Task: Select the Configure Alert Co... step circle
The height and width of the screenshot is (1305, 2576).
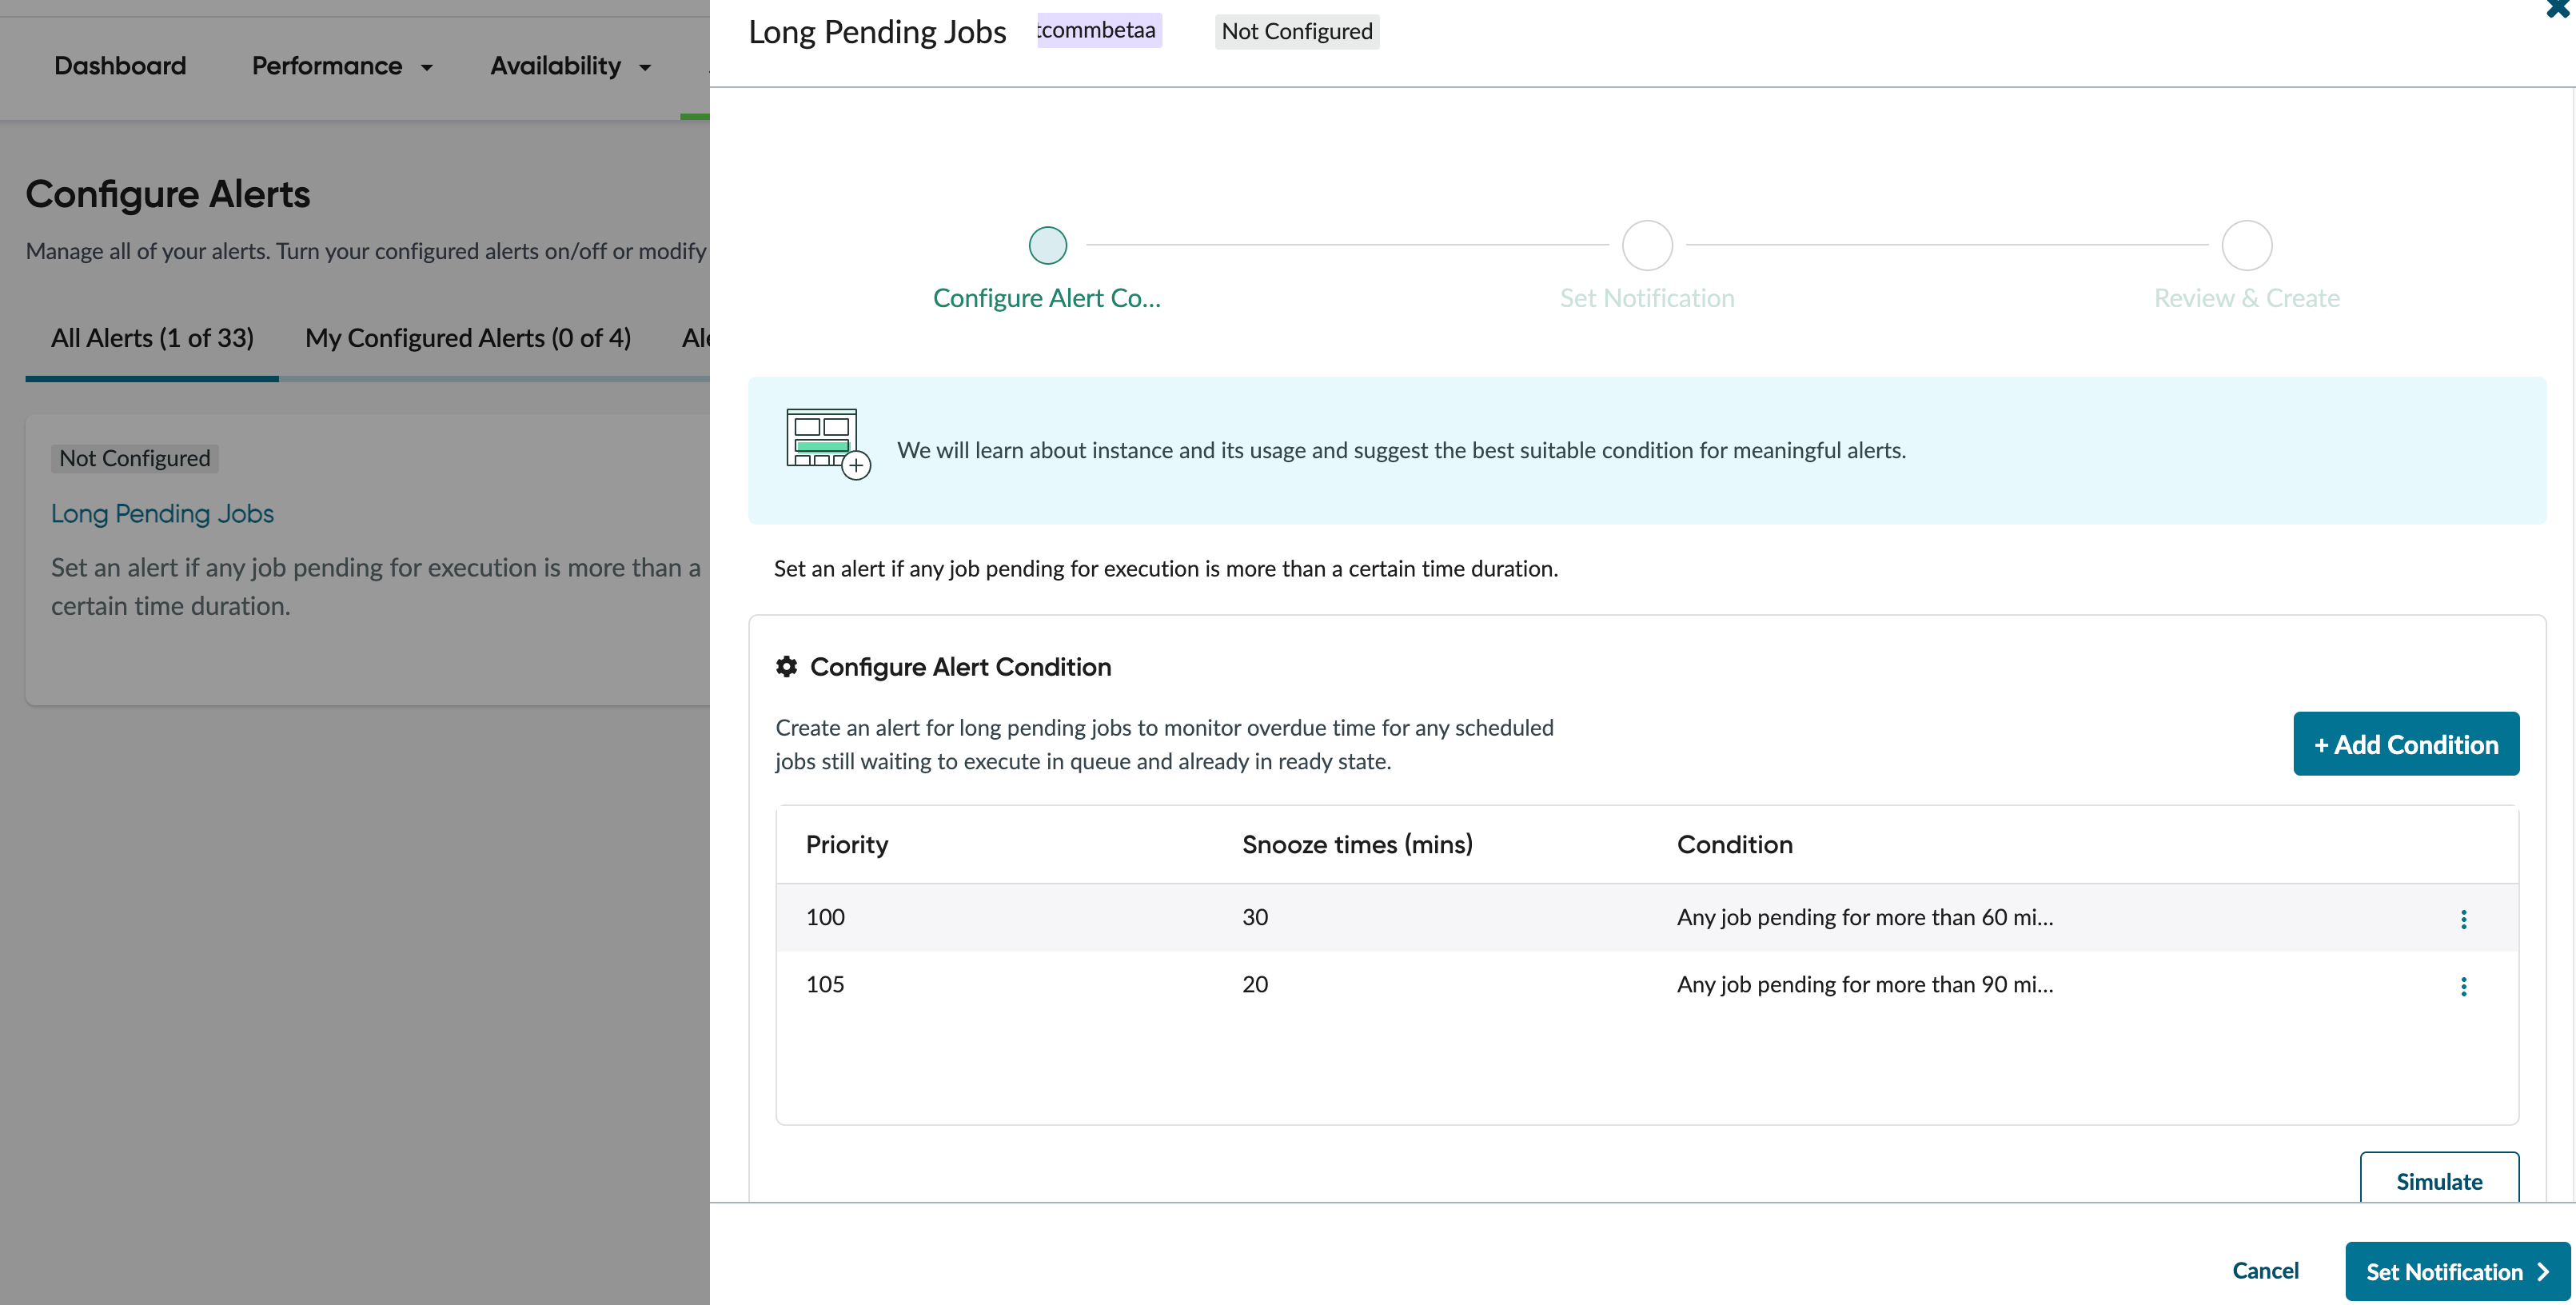Action: [x=1047, y=245]
